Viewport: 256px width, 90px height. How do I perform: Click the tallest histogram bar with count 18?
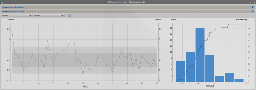click(x=200, y=55)
